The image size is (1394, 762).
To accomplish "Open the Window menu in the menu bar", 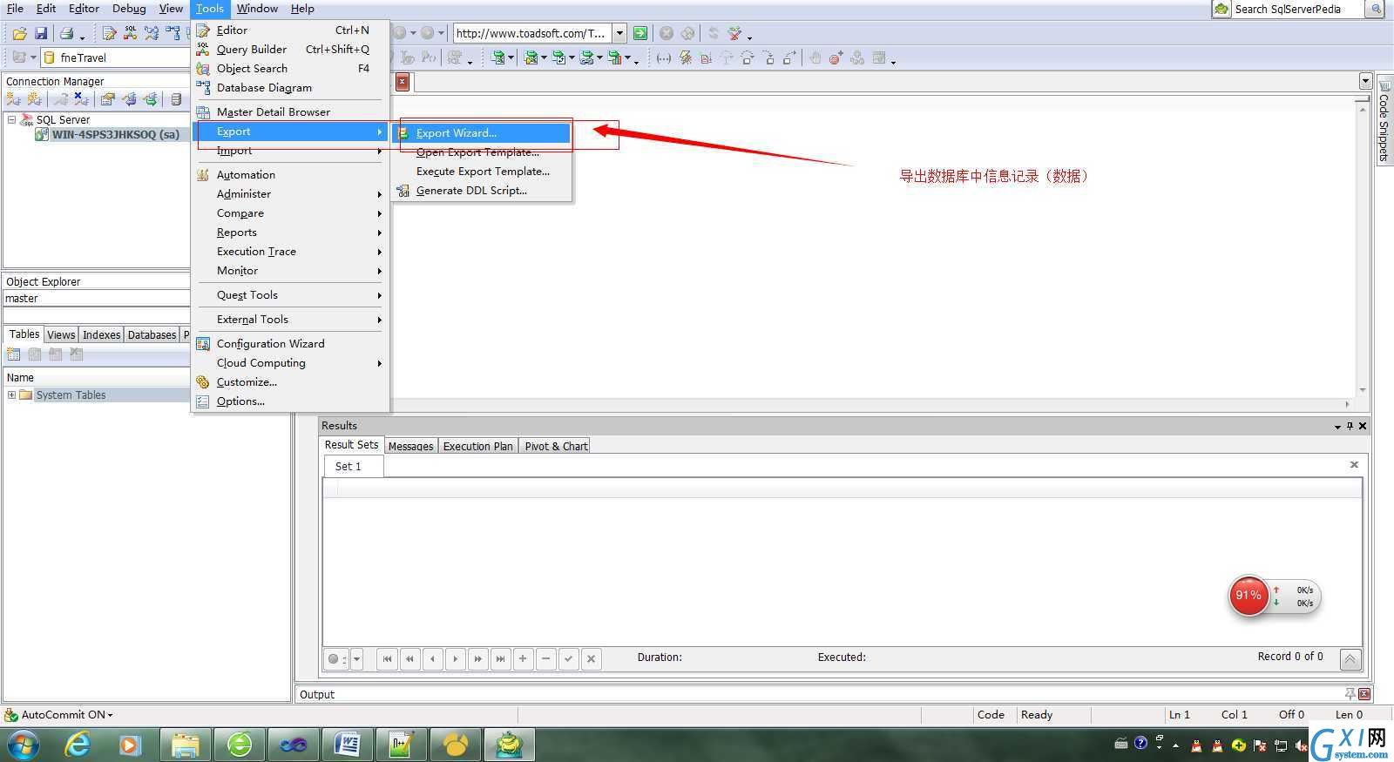I will click(x=257, y=9).
